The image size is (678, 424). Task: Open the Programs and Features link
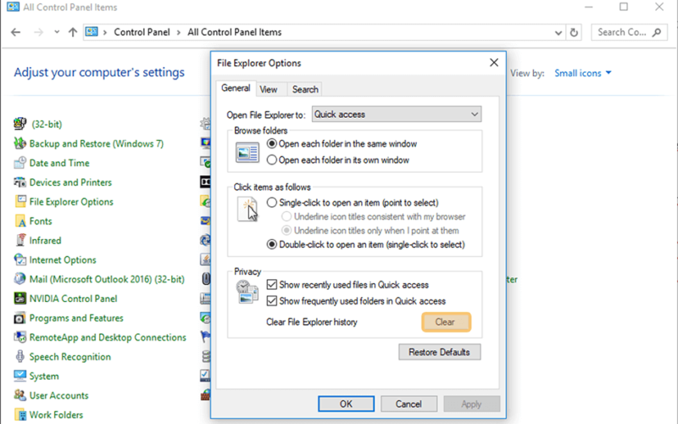(76, 318)
